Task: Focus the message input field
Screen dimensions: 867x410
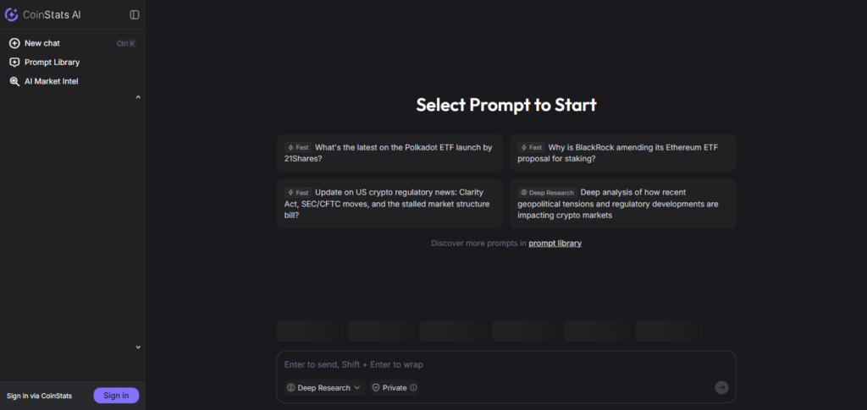Action: [505, 364]
